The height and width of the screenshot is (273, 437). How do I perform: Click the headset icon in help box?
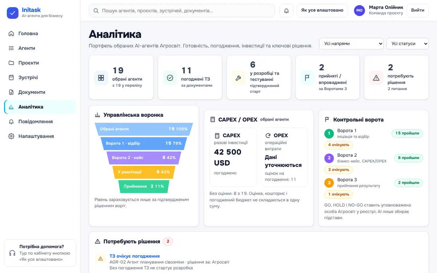12,253
